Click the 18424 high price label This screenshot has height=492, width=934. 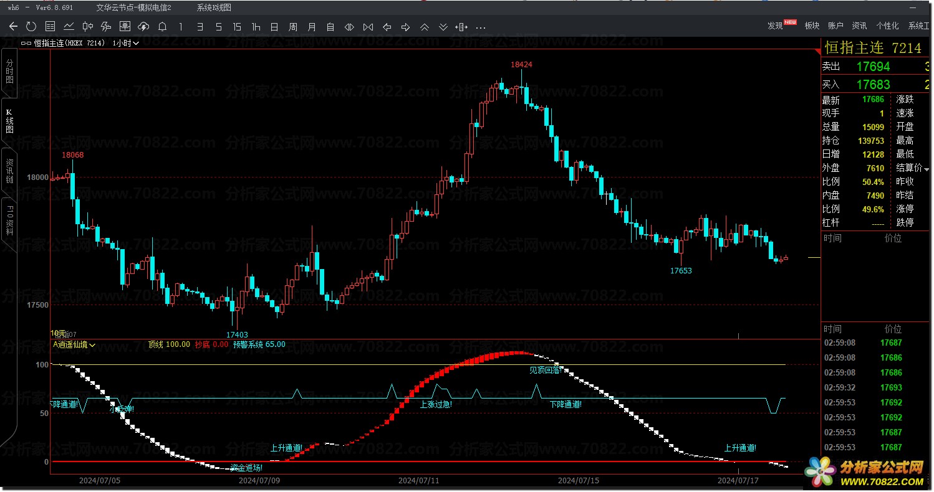point(521,65)
